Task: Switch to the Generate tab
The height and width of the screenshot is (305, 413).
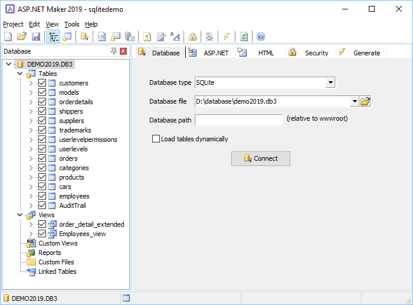Action: (x=360, y=52)
